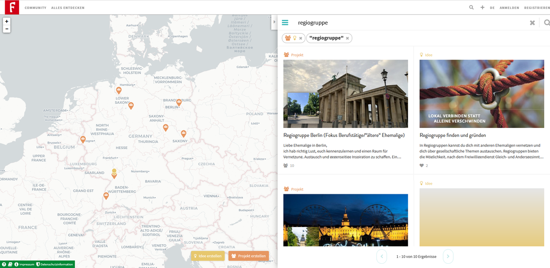The image size is (550, 268).
Task: Open Regiogruppe Berlin project title
Action: tap(344, 135)
